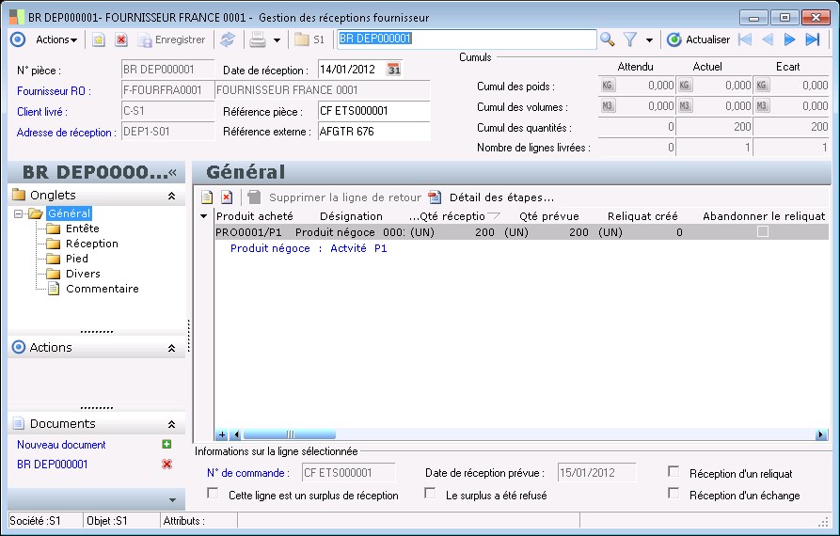840x536 pixels.
Task: Click the new record star icon
Action: tap(99, 39)
